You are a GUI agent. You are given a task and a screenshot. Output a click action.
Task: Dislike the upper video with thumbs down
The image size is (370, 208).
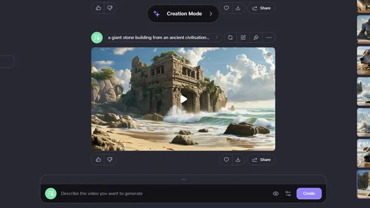[110, 8]
